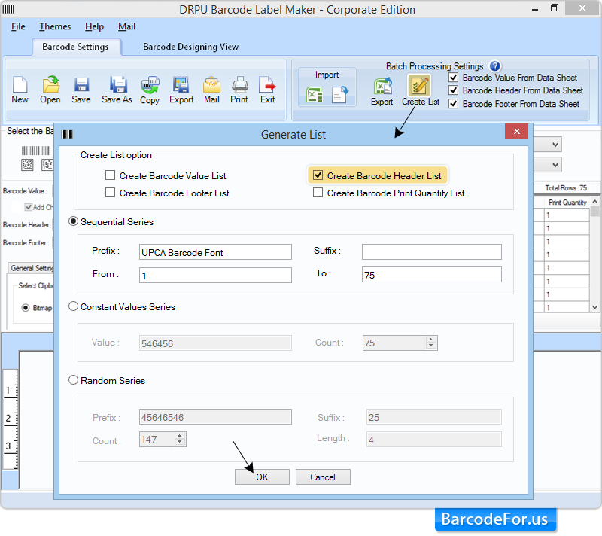Viewport: 602px width, 536px height.
Task: Click the app barcode icon in main title bar
Action: [8, 9]
